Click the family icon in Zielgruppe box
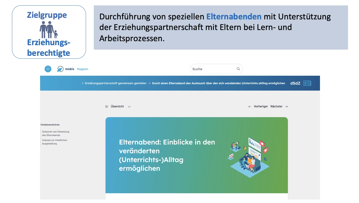 [x=49, y=30]
